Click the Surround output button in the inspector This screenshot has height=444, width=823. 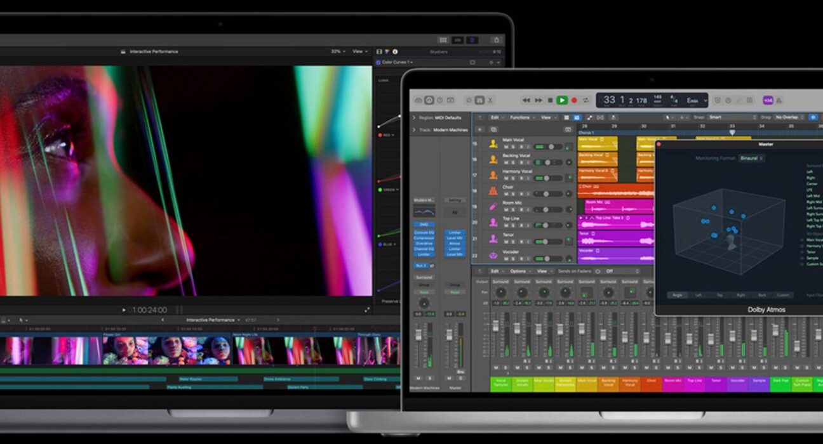click(x=424, y=277)
